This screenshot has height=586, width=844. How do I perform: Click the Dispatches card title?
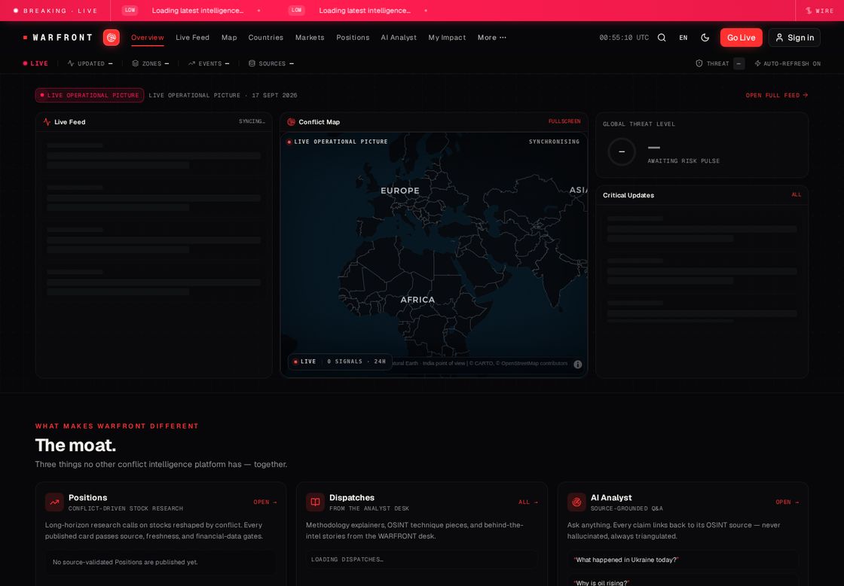[352, 498]
